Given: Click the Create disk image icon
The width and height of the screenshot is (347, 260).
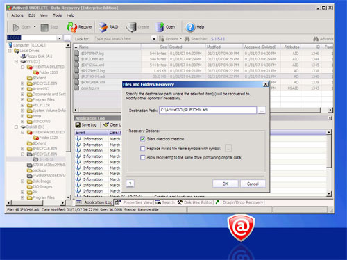Looking at the screenshot, I should 131,27.
